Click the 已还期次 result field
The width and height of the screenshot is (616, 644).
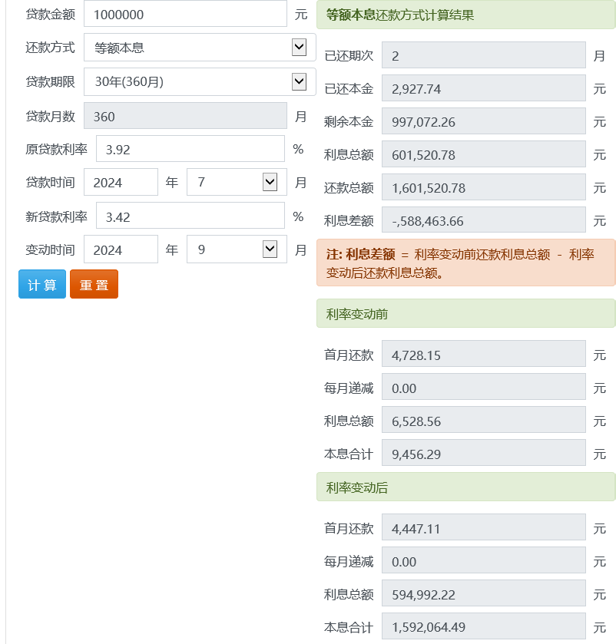coord(483,55)
